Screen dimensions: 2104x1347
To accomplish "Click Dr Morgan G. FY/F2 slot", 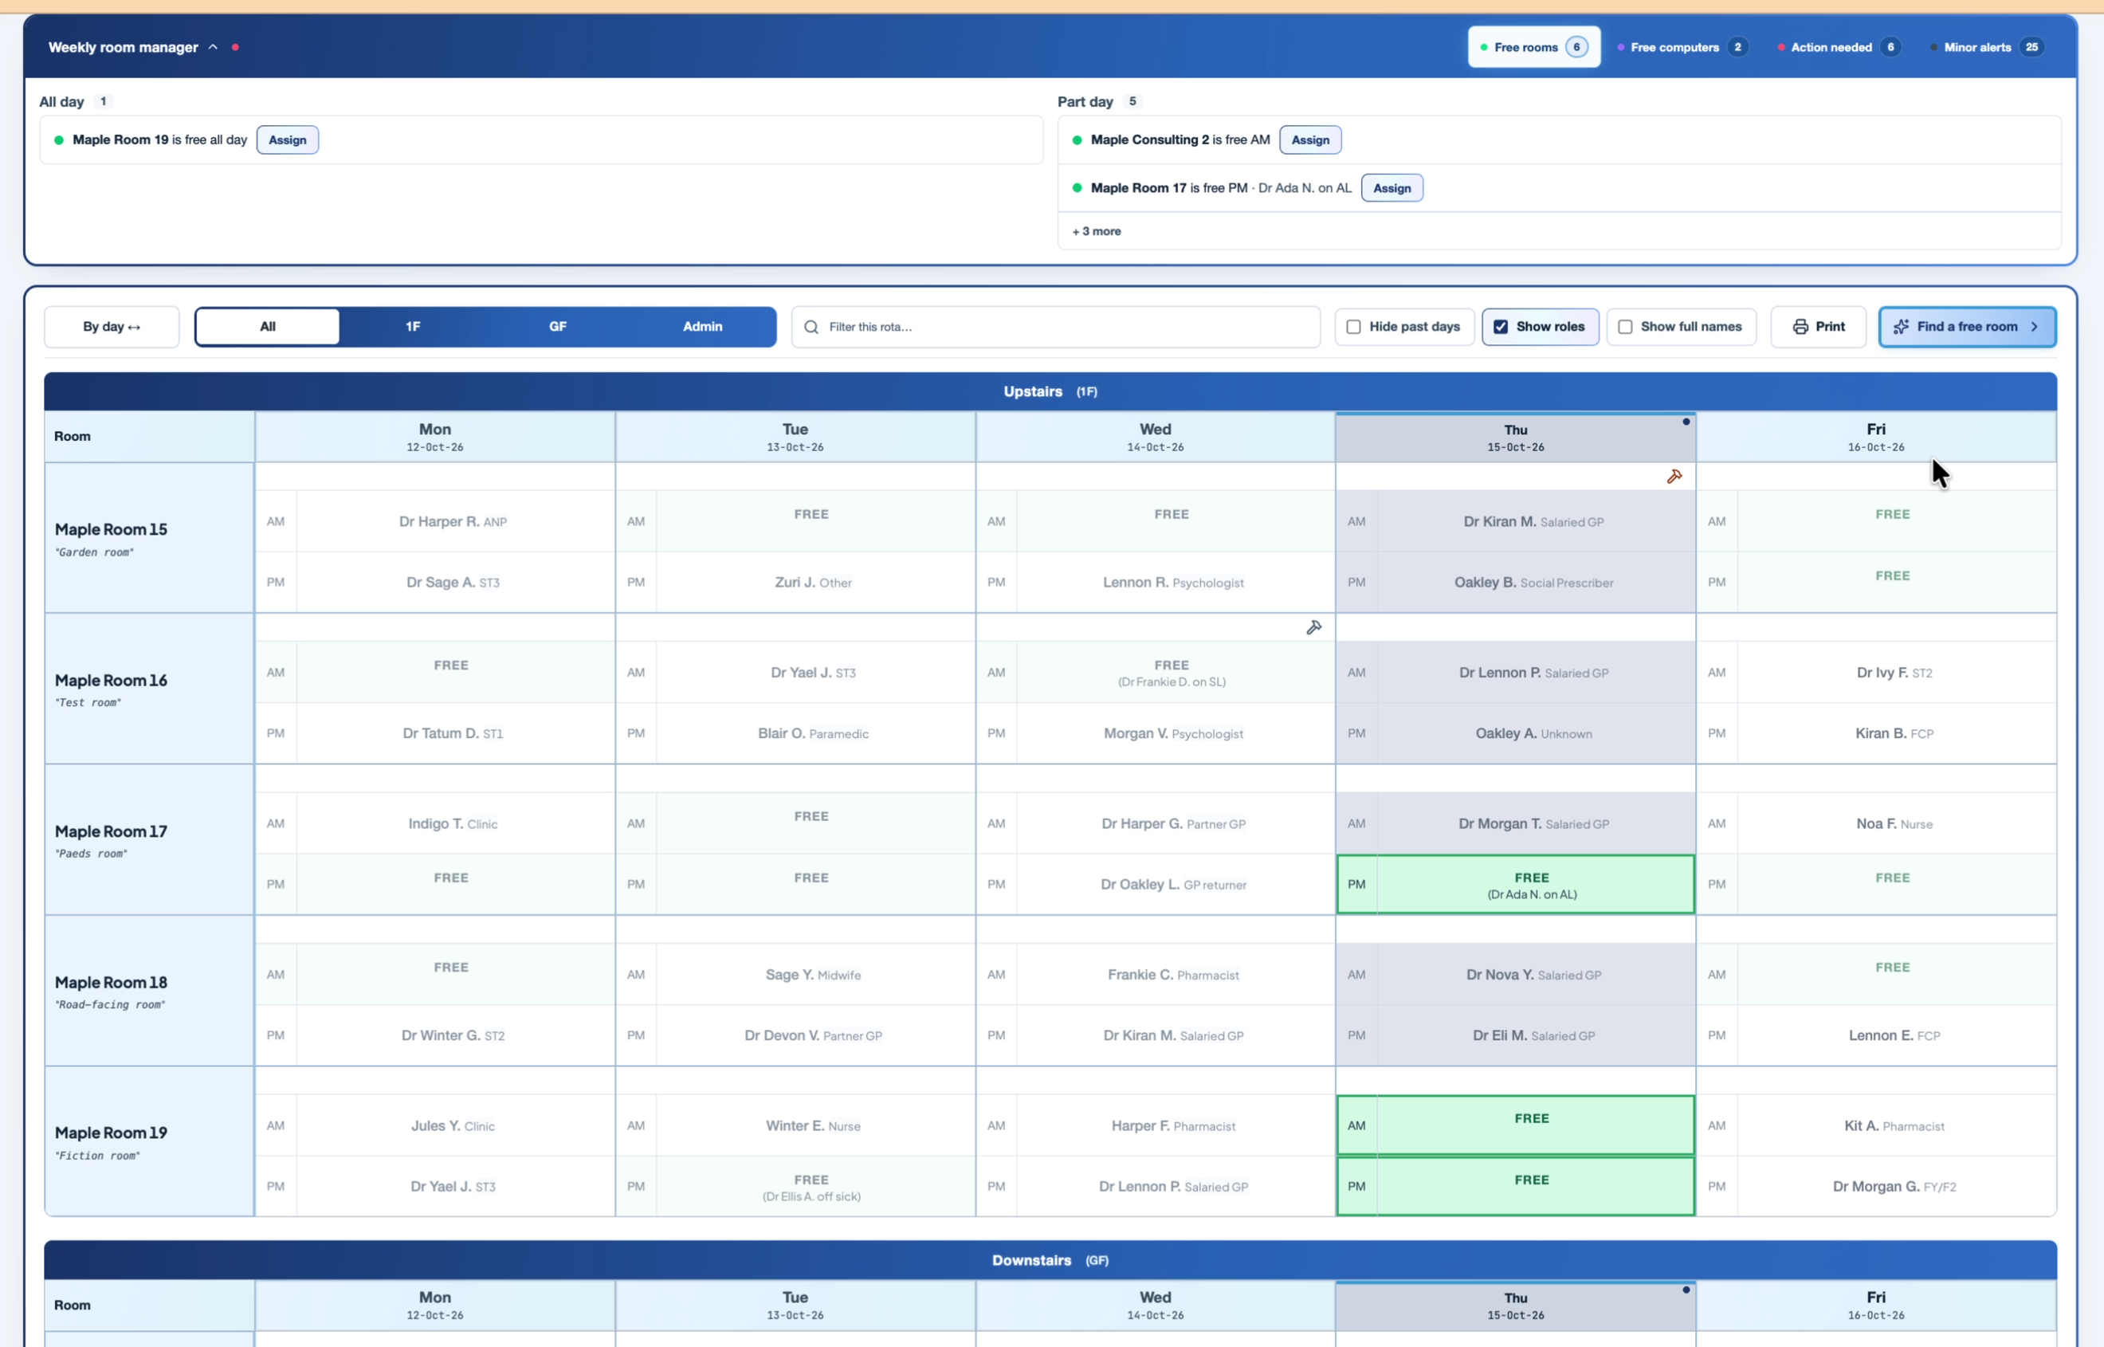I will pos(1894,1186).
